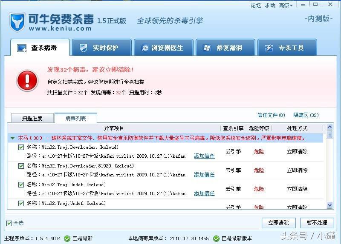Viewport: 341px width, 244px height.
Task: Click 添加信任 for third row Win32.Troj.Undef
Action: tap(204, 193)
